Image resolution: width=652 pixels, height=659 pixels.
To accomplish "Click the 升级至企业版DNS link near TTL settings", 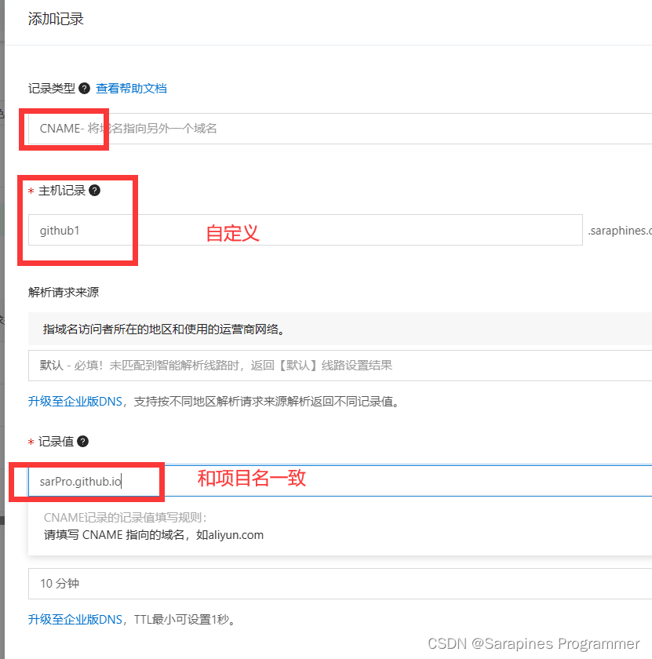I will point(75,619).
